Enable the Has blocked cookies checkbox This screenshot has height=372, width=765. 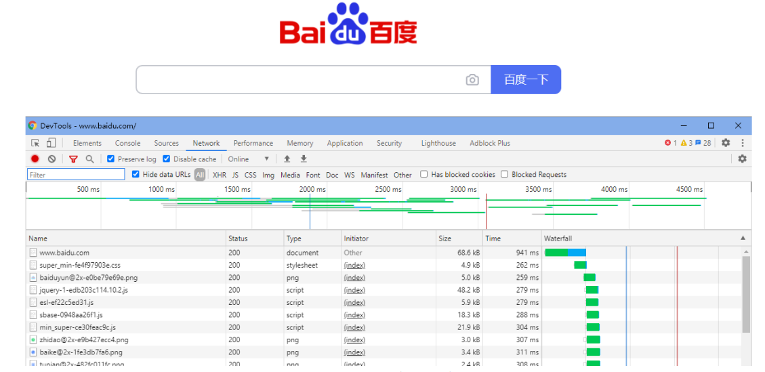(x=424, y=175)
